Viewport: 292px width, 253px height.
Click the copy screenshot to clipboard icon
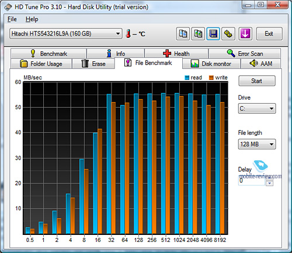point(198,34)
